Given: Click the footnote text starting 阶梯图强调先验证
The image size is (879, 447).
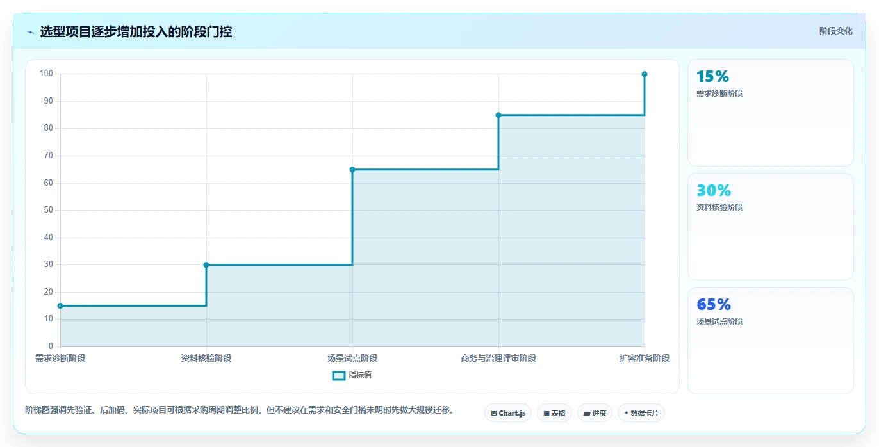Looking at the screenshot, I should click(x=240, y=410).
